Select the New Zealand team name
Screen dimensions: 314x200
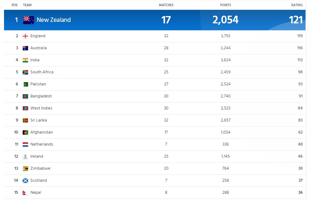(54, 20)
